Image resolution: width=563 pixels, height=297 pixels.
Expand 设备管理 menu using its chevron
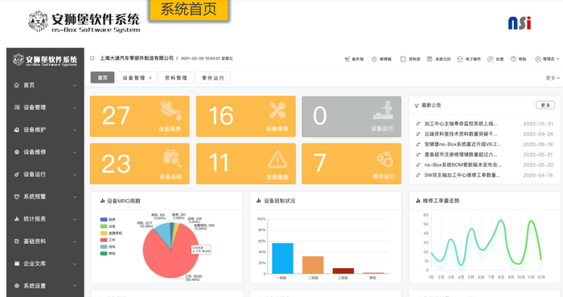coord(75,108)
